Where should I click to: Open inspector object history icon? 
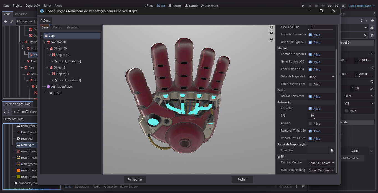372,21
